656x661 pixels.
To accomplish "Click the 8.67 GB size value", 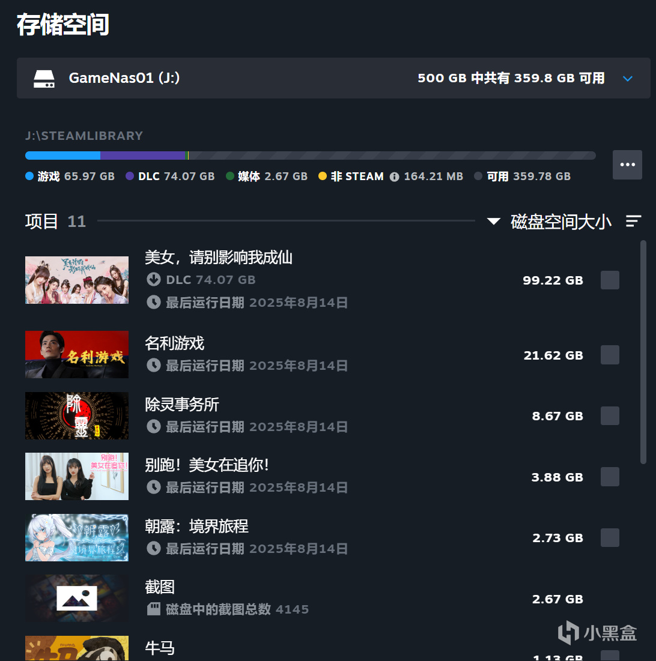I will 557,416.
